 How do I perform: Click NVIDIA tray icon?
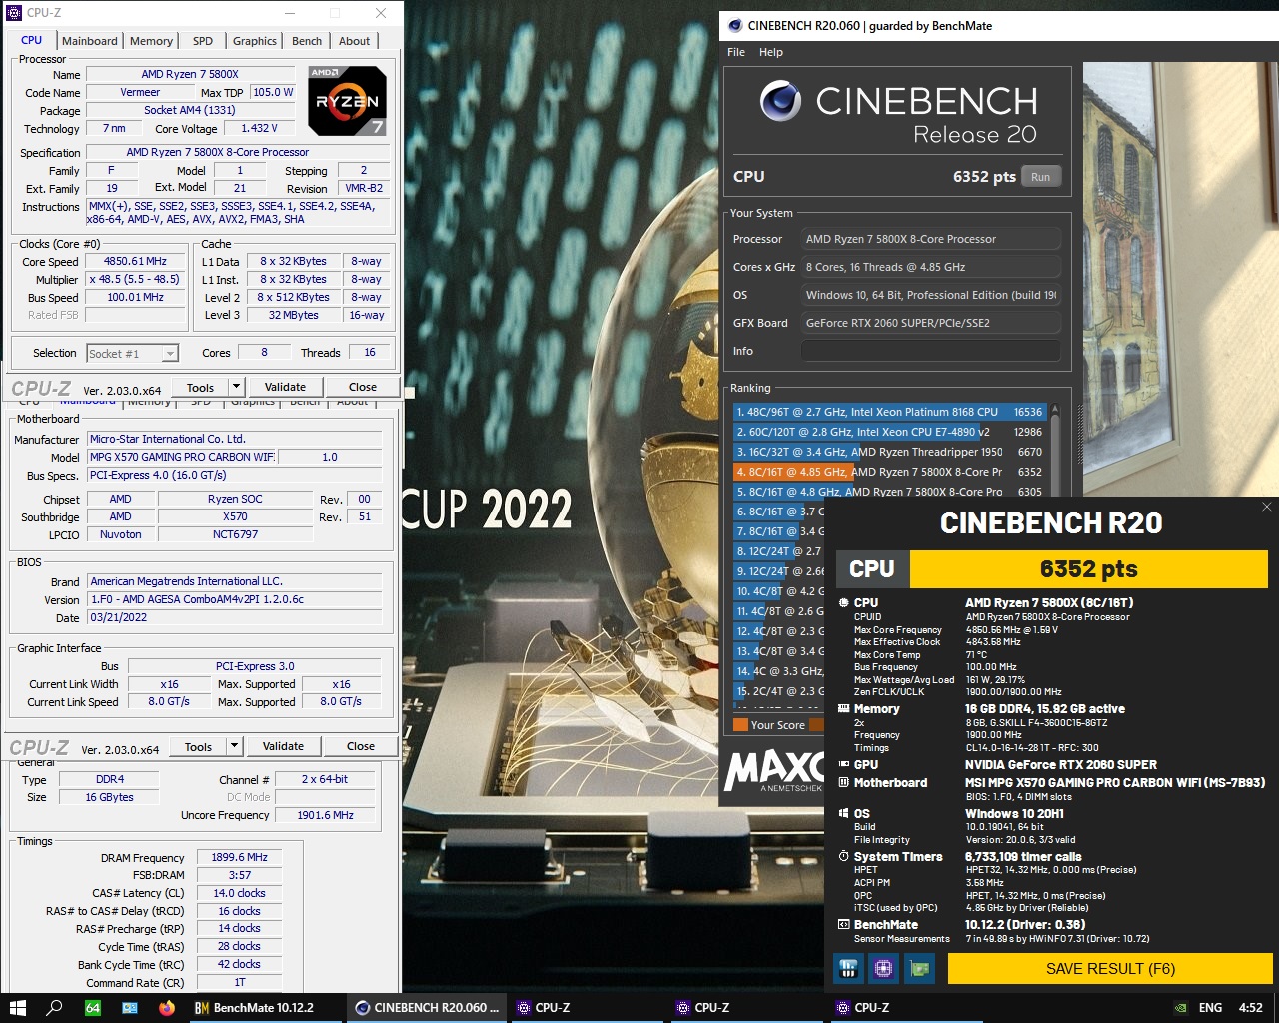(1180, 1008)
